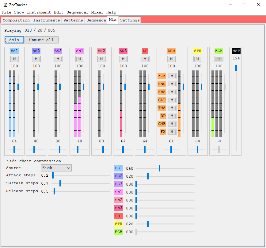
Task: Open the Show menu
Action: point(19,12)
